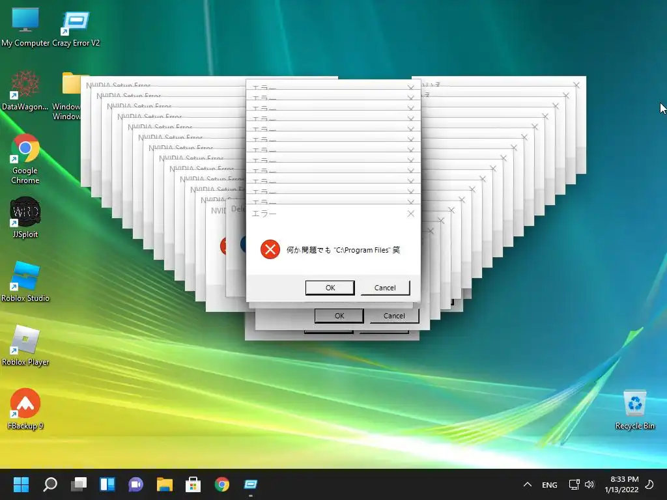Viewport: 667px width, 500px height.
Task: Select the FBackup 9 desktop shortcut
Action: click(x=25, y=409)
